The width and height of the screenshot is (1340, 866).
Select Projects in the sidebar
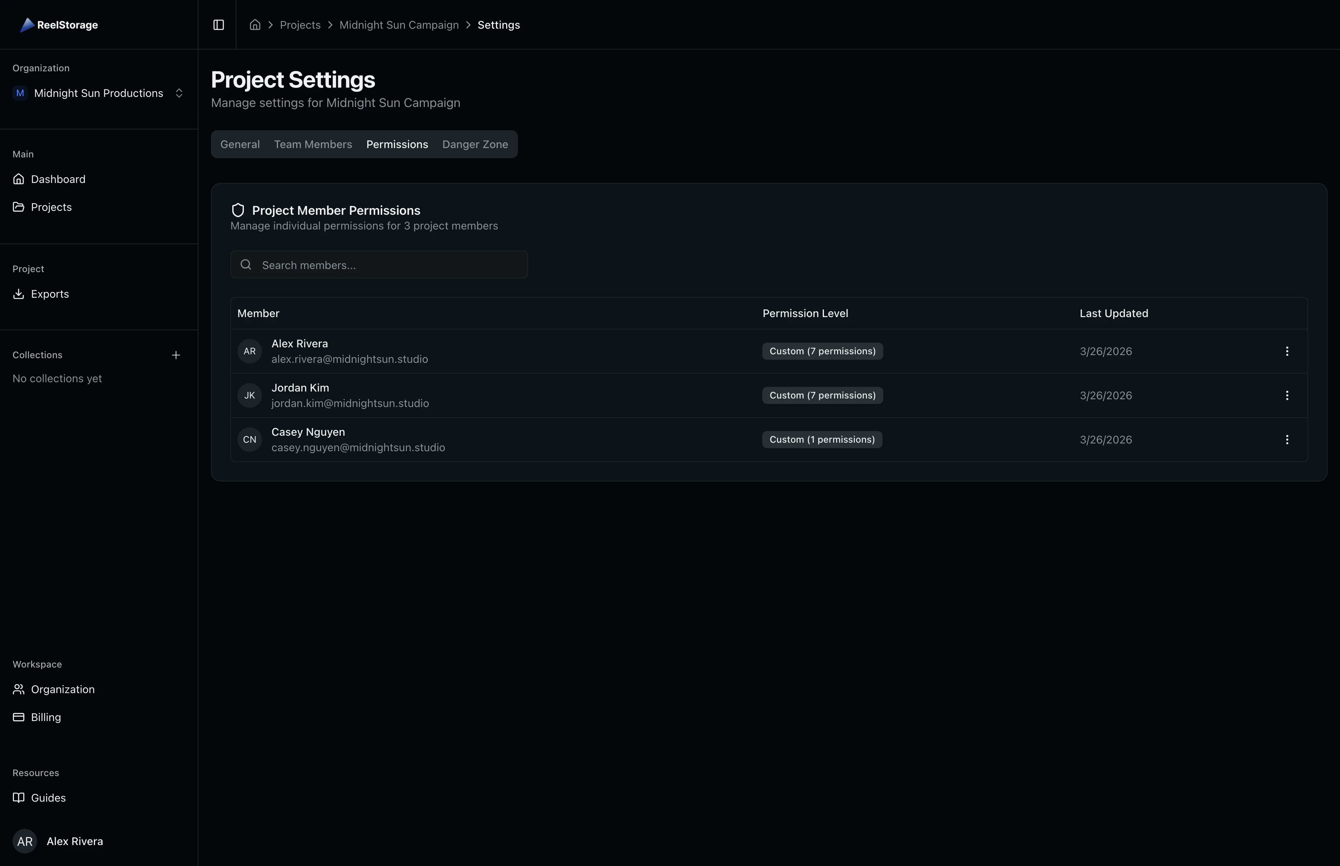[51, 206]
